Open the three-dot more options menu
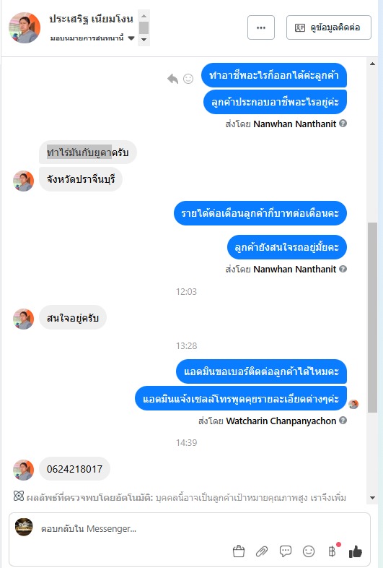 [x=261, y=27]
